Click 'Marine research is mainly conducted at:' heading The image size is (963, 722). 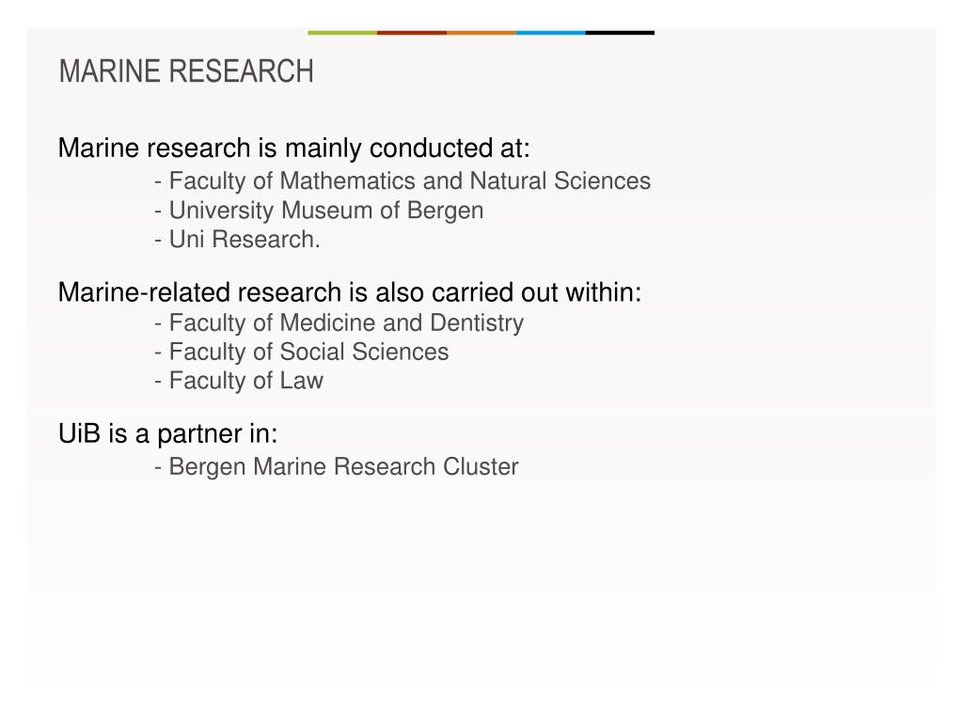pos(293,148)
